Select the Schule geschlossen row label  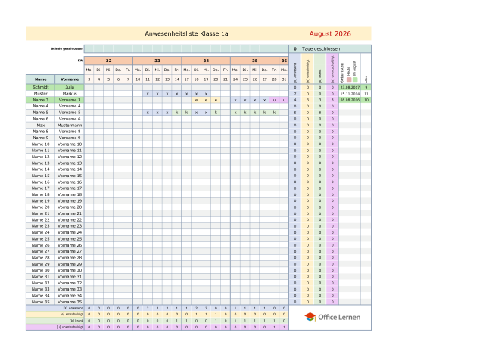67,49
